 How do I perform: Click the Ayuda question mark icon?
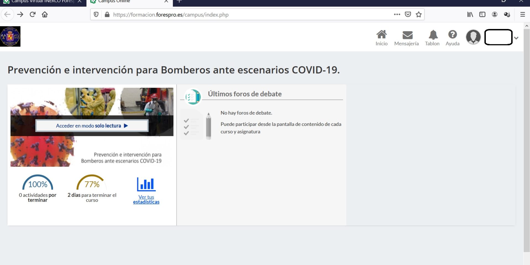tap(452, 35)
